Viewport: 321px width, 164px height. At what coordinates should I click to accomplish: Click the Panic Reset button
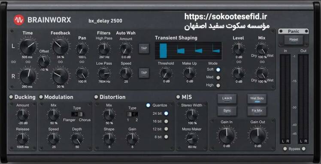[x=294, y=40]
